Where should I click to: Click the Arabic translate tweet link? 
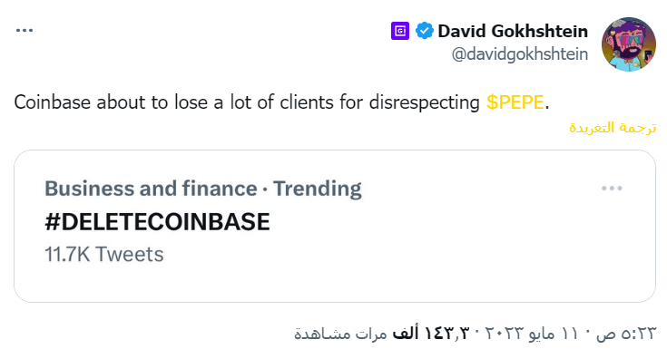pyautogui.click(x=613, y=128)
